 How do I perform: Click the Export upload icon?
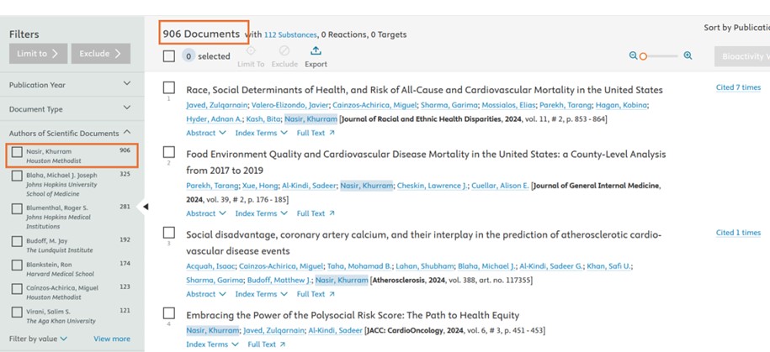pos(316,51)
